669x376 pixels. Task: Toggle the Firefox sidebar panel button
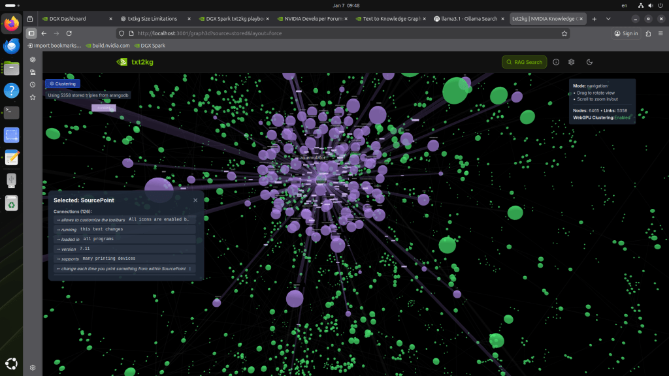[x=31, y=33]
